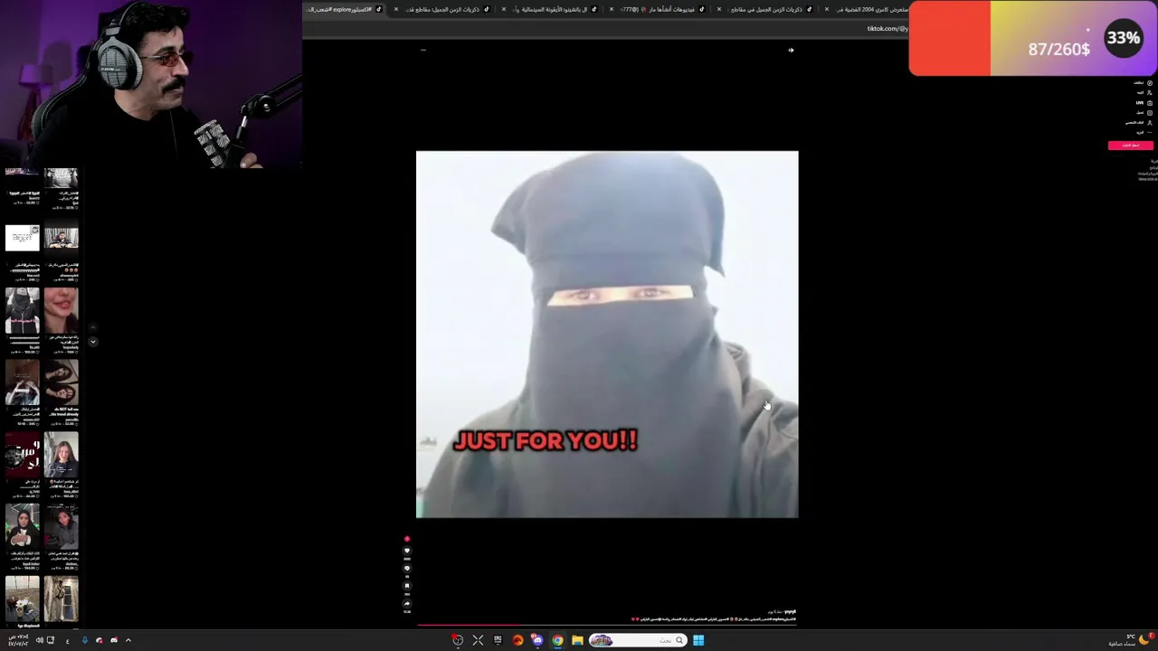Viewport: 1158px width, 651px height.
Task: Open Google Chrome from the taskbar
Action: coord(557,640)
